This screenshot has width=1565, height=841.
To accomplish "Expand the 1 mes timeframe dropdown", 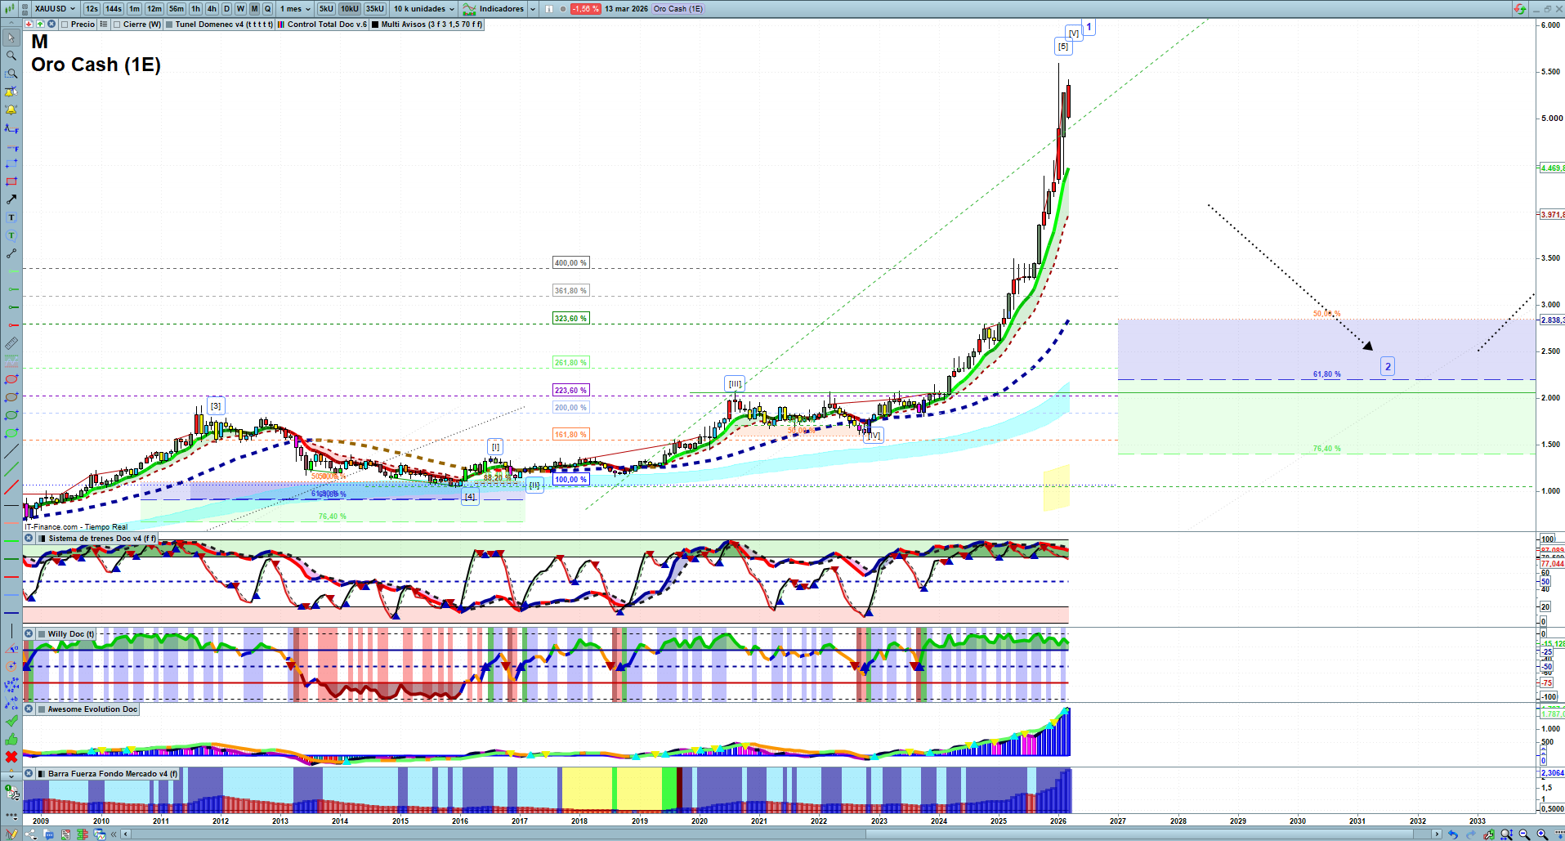I will pyautogui.click(x=295, y=9).
